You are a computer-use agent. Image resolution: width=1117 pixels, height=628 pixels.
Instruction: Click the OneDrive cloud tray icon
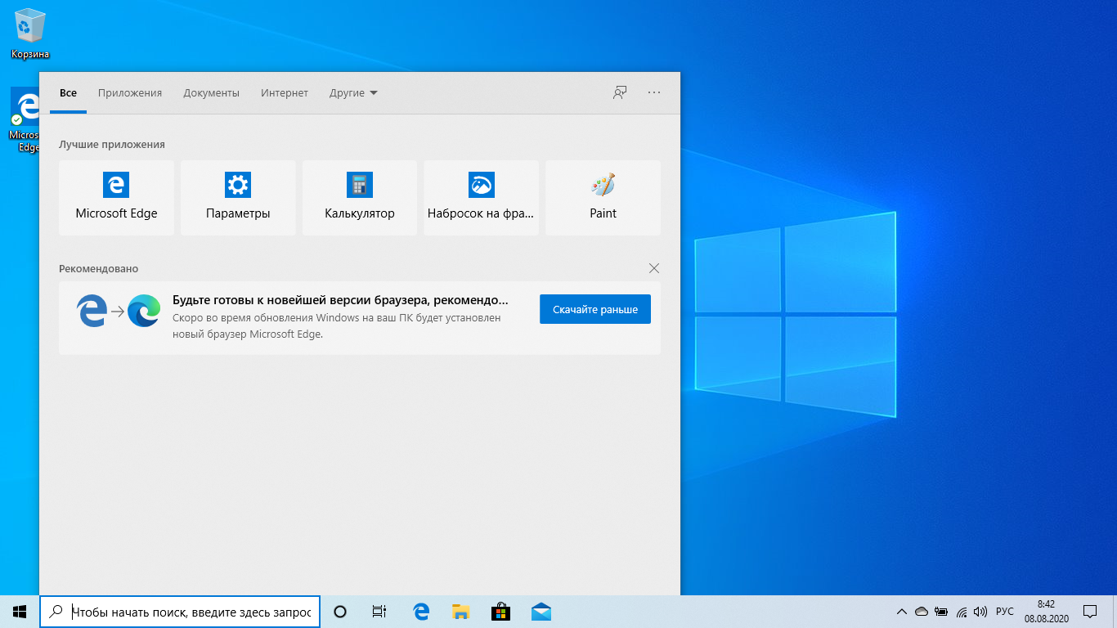coord(922,612)
